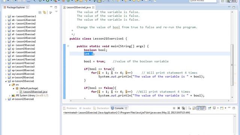Expand the ad - Lesson13Exercise1 project
The width and height of the screenshot is (240, 135).
coord(6,27)
